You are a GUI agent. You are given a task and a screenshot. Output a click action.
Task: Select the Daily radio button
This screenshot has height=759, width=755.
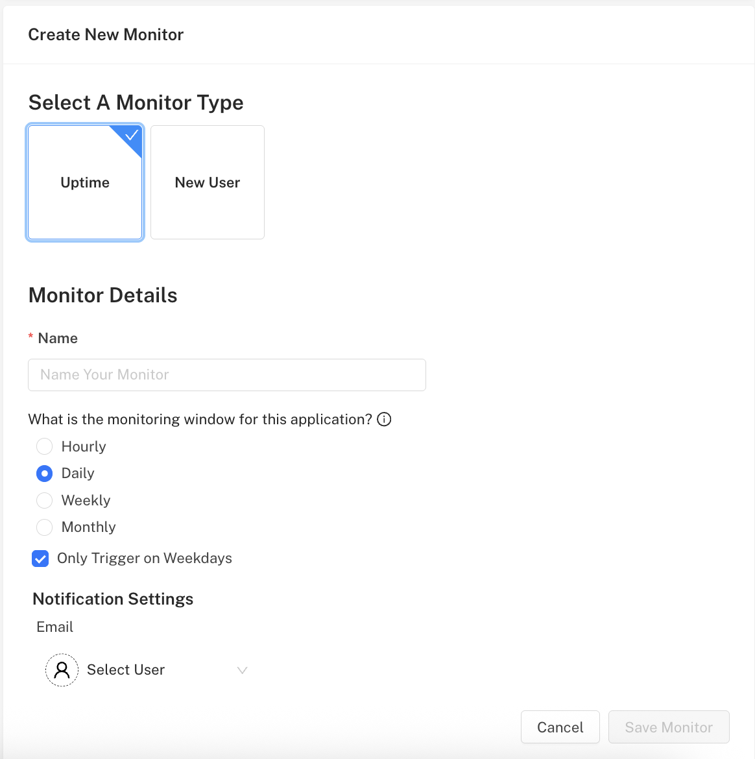click(x=45, y=474)
